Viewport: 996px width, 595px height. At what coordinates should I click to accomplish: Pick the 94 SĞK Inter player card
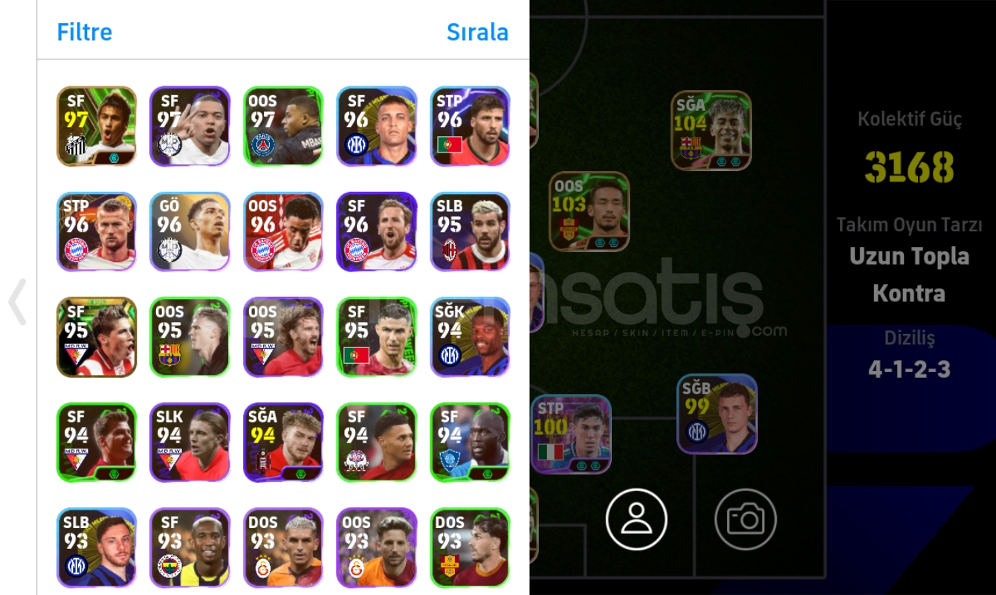470,337
